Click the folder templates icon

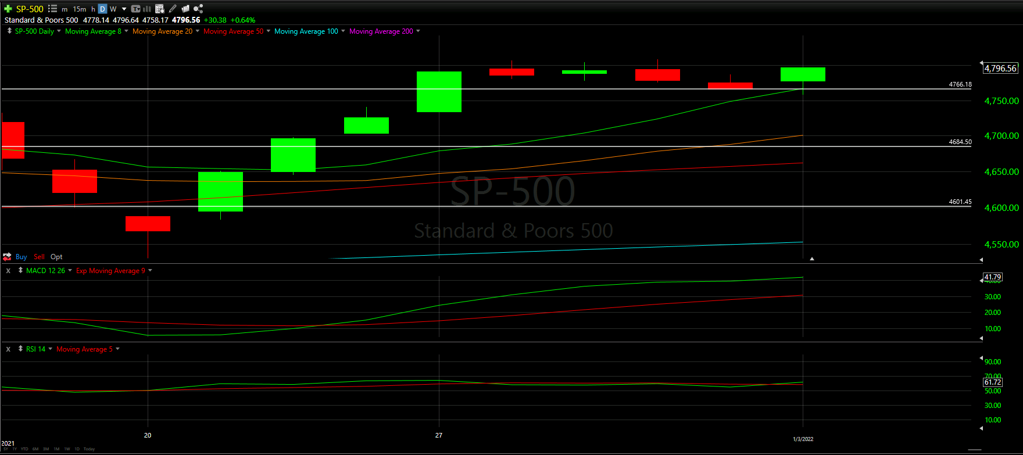(185, 9)
